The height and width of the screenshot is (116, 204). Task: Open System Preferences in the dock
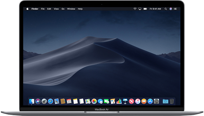point(156,101)
